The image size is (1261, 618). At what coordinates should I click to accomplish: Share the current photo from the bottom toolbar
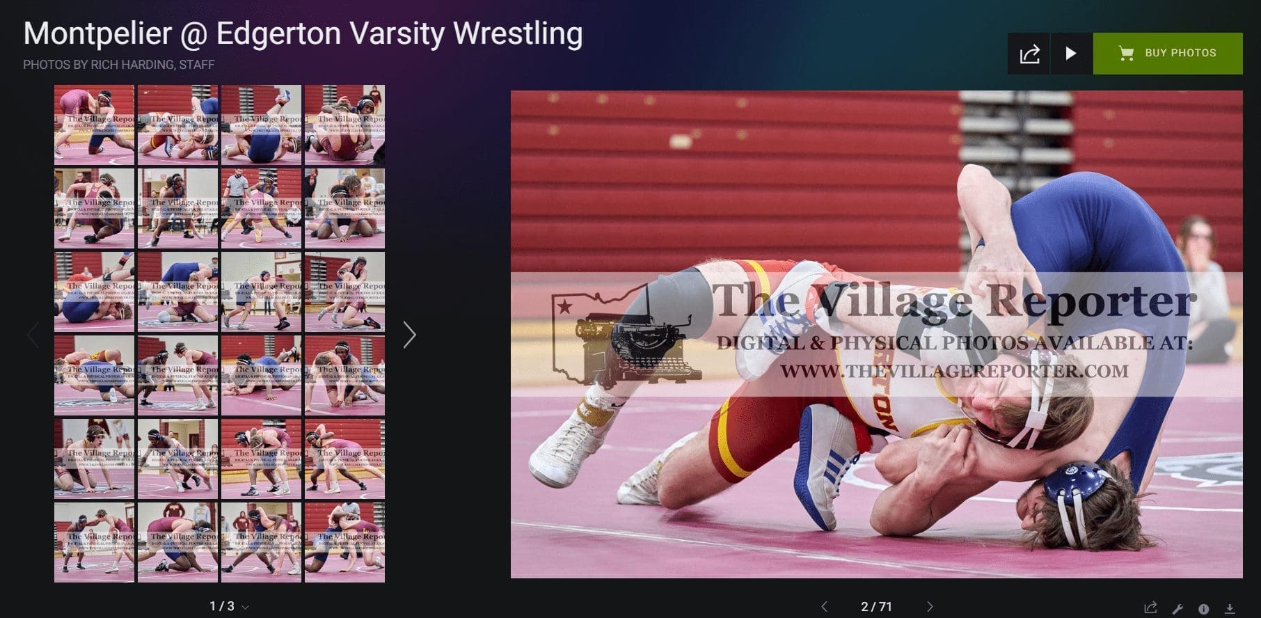pos(1150,608)
